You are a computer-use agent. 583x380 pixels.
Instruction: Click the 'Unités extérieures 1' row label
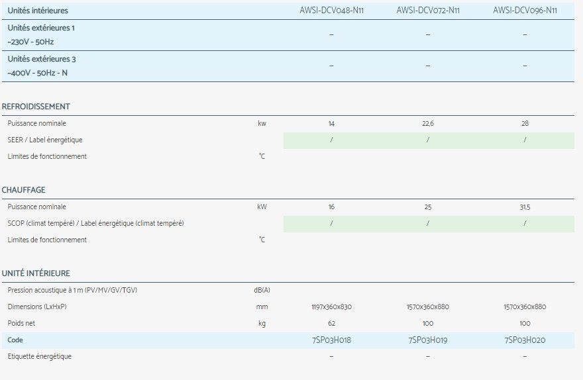click(41, 28)
